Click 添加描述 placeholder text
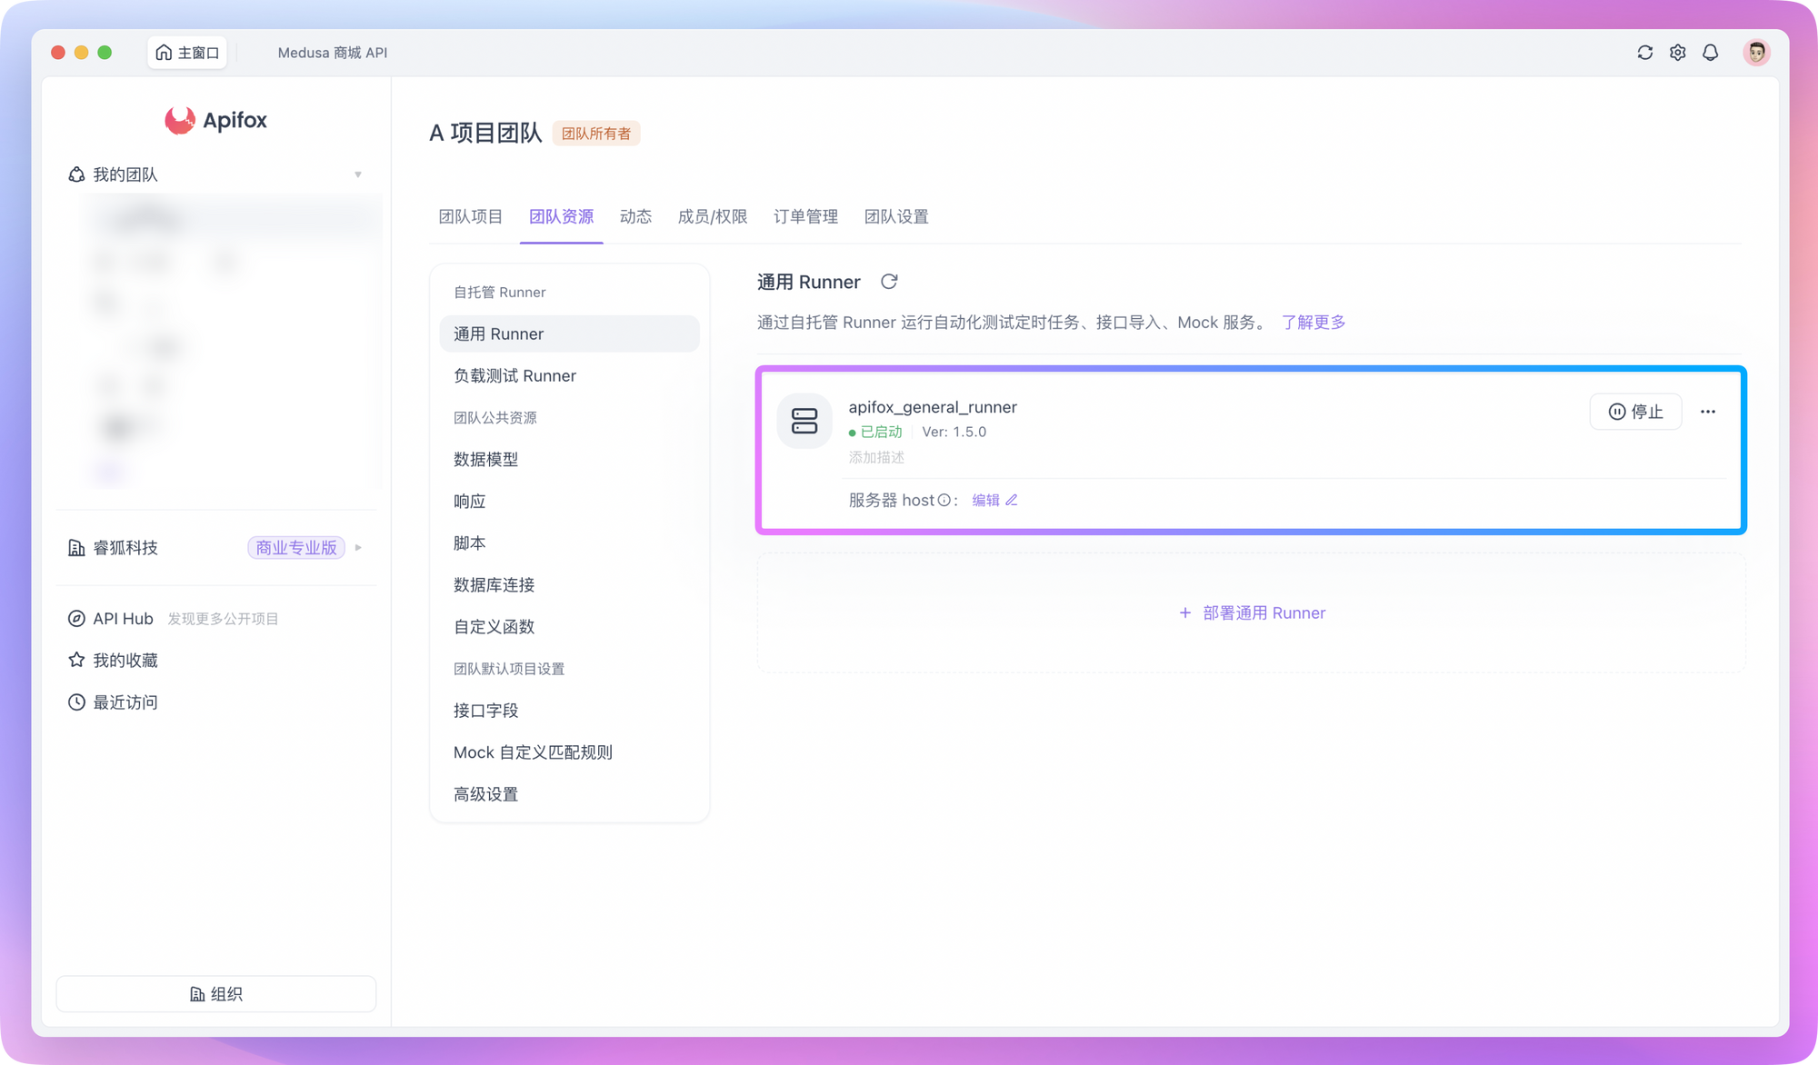 (877, 457)
